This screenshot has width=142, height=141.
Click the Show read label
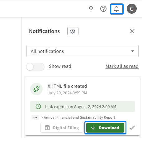[60, 66]
